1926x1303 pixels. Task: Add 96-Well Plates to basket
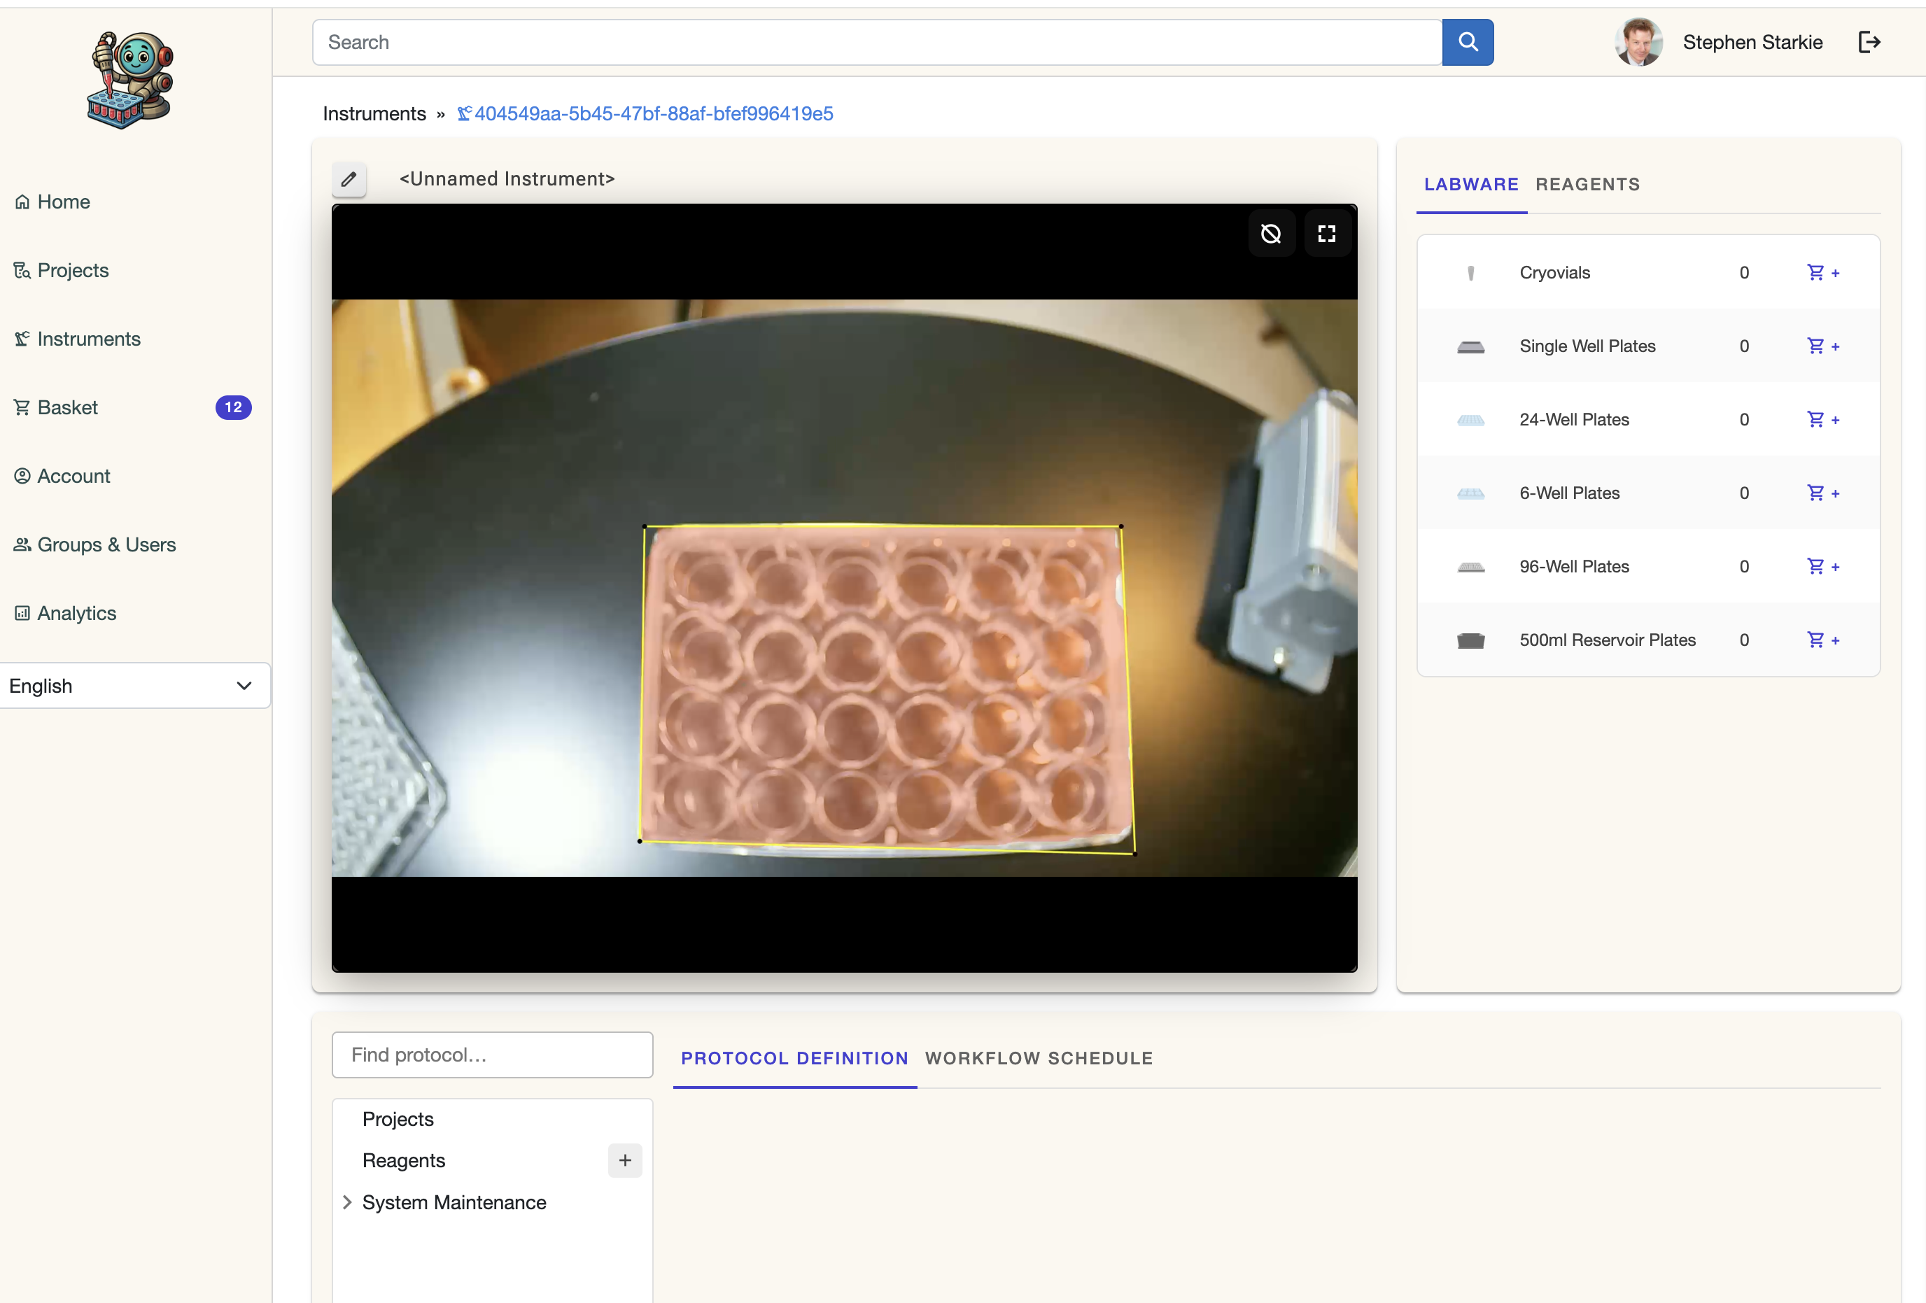tap(1822, 566)
